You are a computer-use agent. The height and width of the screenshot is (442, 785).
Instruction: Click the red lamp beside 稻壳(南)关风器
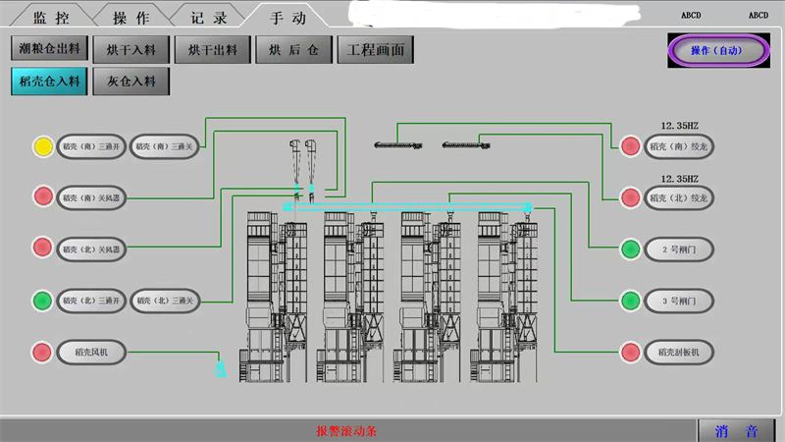[43, 196]
